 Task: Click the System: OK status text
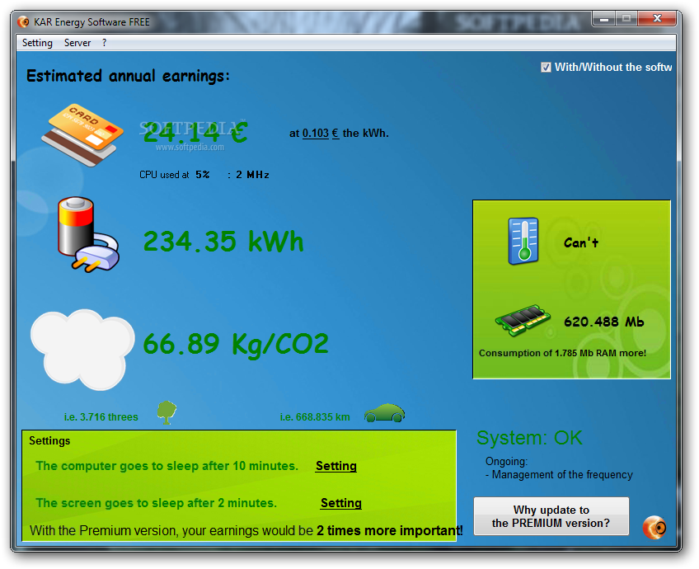[529, 438]
